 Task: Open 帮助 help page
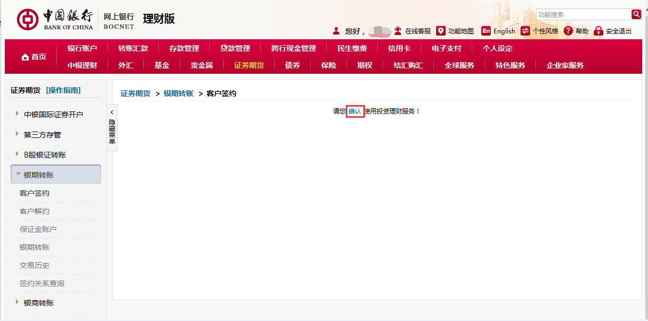click(x=582, y=31)
